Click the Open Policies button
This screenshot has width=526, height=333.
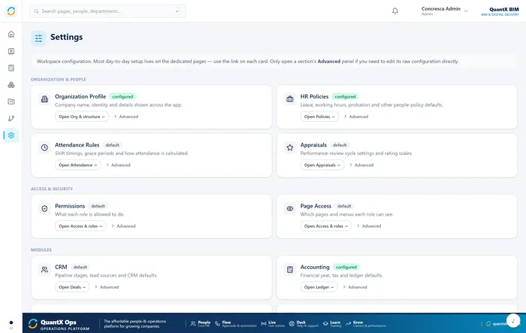coord(319,117)
